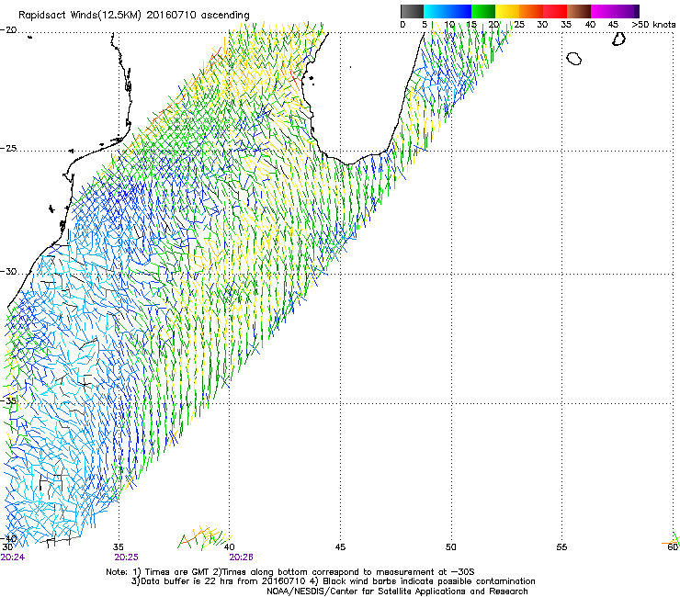680x597 pixels.
Task: Click the Rapidscat Winds(12.5KM) title text
Action: coord(133,16)
